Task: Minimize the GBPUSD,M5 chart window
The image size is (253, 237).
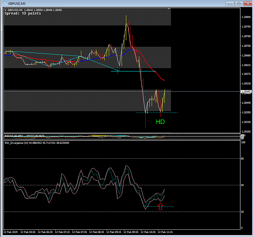Action: pyautogui.click(x=230, y=3)
